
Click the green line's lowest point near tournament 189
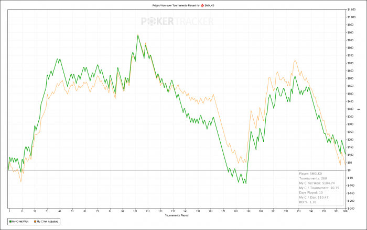[246, 183]
